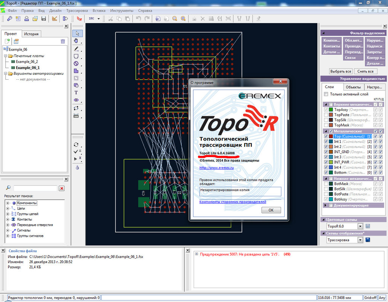The image size is (388, 302).
Task: Click the water drop teardrop tool
Action: (x=78, y=168)
